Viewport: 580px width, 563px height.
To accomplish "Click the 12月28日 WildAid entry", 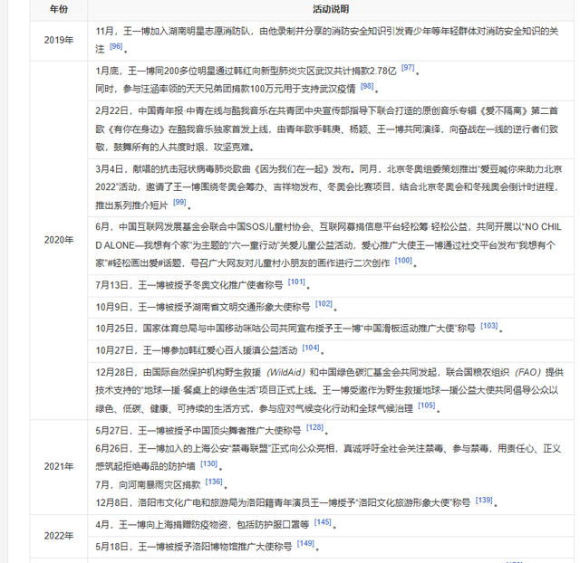I will [331, 391].
